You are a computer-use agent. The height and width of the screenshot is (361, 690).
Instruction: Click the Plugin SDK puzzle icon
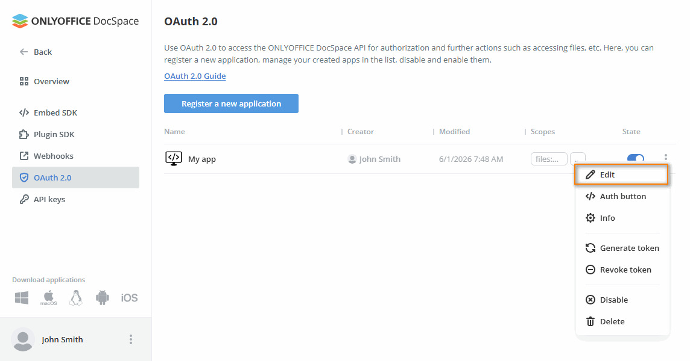(x=24, y=134)
